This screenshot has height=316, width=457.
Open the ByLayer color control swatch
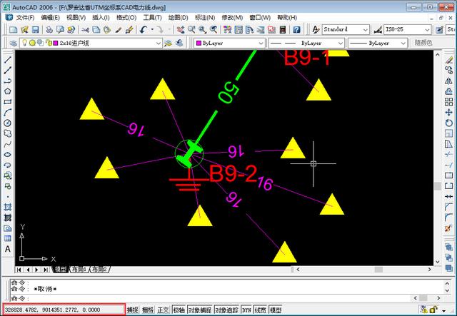pyautogui.click(x=228, y=43)
